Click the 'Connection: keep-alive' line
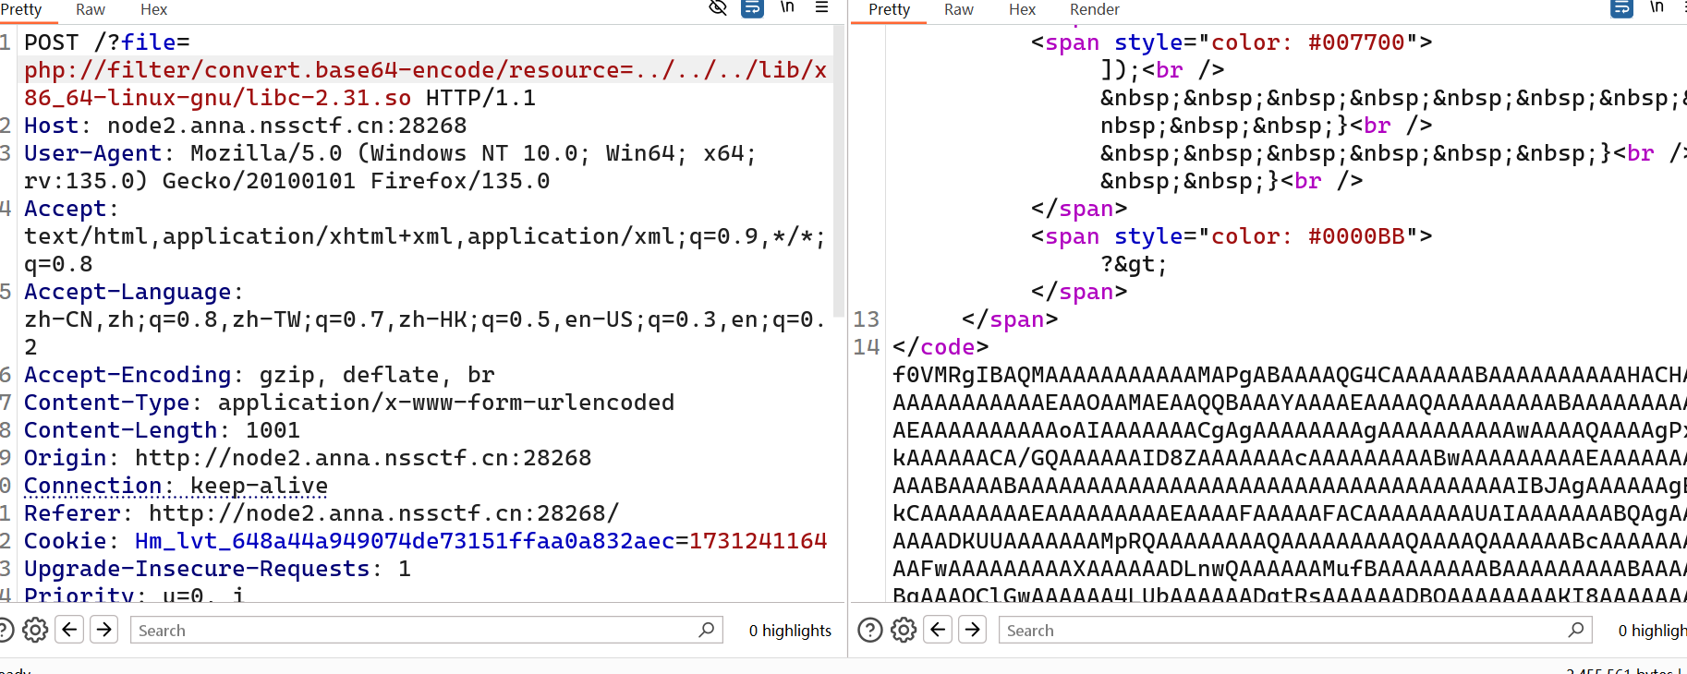Screen dimensions: 1687x674 (176, 486)
